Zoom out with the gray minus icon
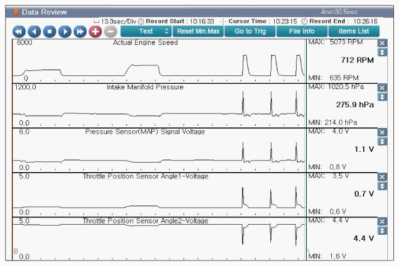The width and height of the screenshot is (399, 266). [110, 31]
